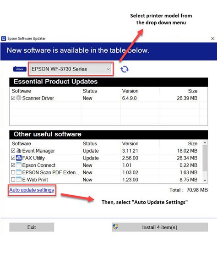
Task: Click the 26.39 MB size cell
Action: pos(187,98)
